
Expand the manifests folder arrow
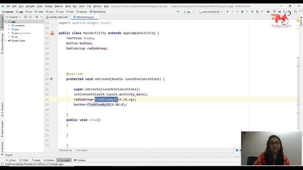click(x=9, y=25)
